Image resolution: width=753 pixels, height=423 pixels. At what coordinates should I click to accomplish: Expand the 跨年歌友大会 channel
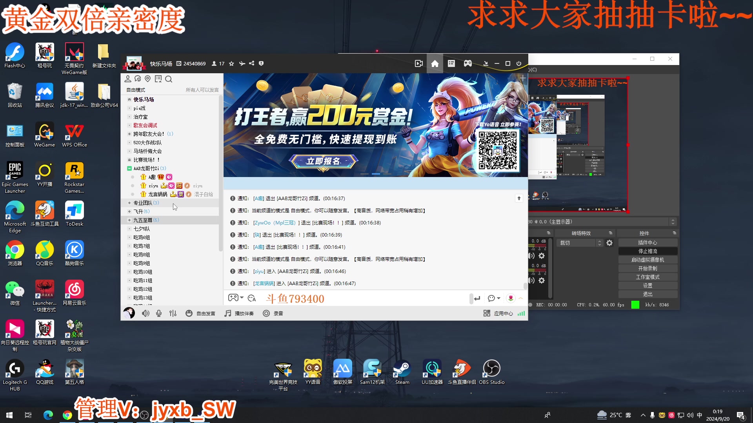point(129,134)
